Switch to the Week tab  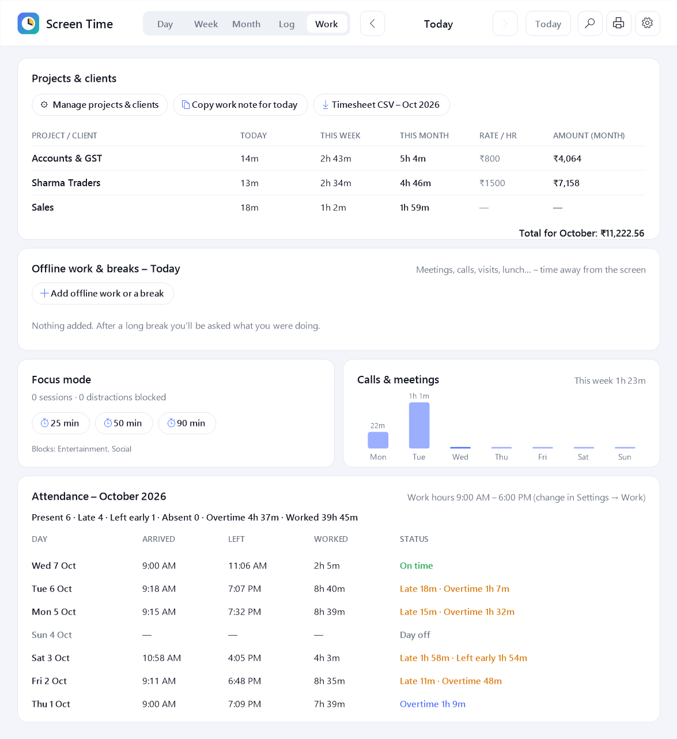tap(206, 24)
